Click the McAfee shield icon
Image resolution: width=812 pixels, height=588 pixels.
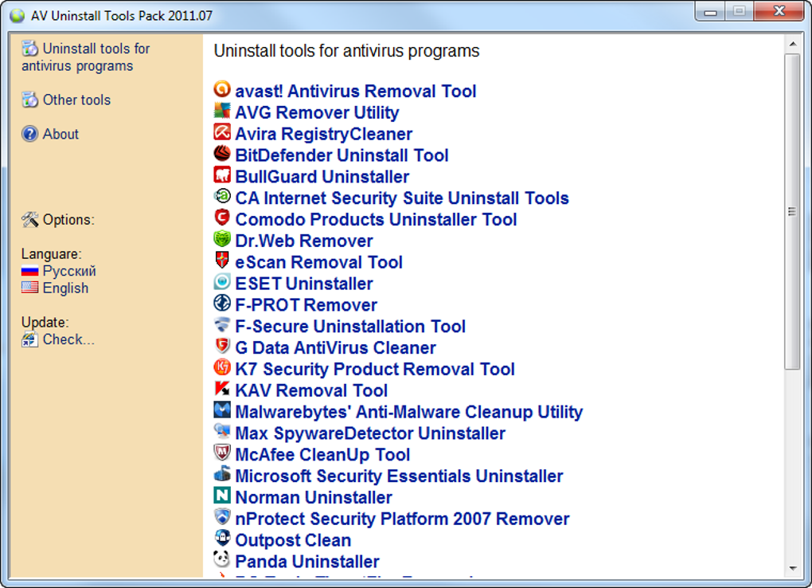click(x=222, y=453)
